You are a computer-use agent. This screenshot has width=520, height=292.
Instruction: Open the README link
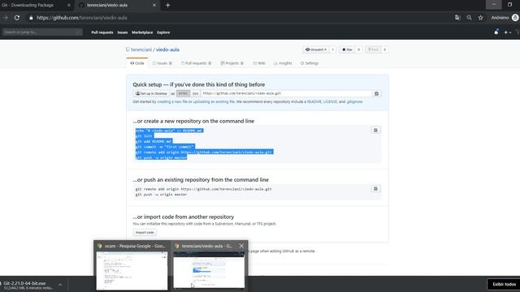[314, 102]
